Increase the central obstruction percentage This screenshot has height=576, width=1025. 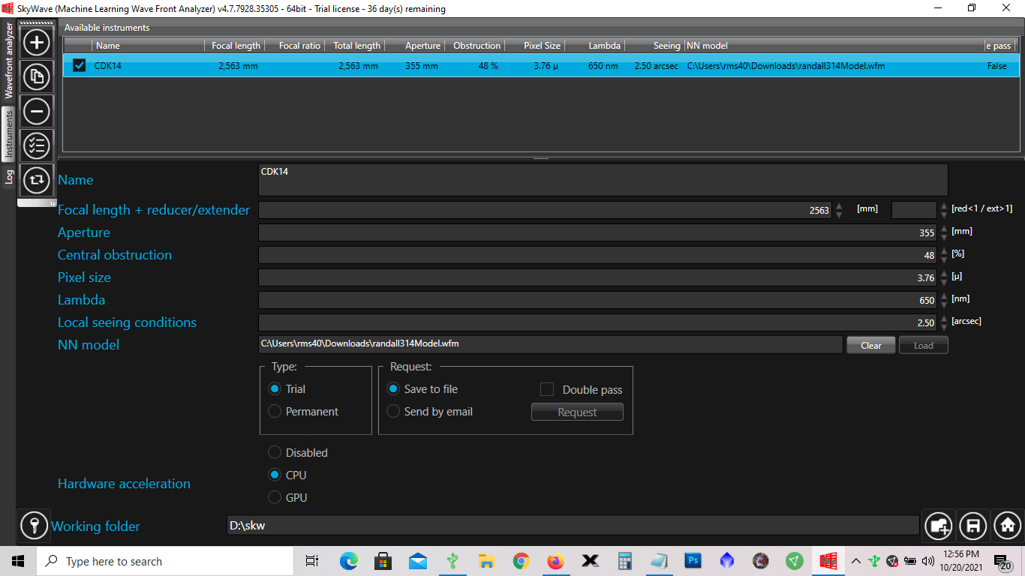(944, 251)
